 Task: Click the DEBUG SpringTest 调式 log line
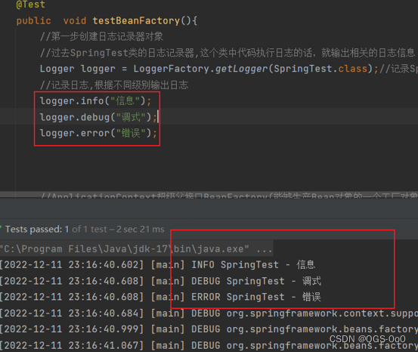(160, 281)
